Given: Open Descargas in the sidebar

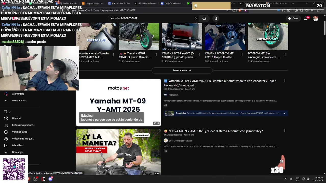Looking at the screenshot, I should (18, 152).
